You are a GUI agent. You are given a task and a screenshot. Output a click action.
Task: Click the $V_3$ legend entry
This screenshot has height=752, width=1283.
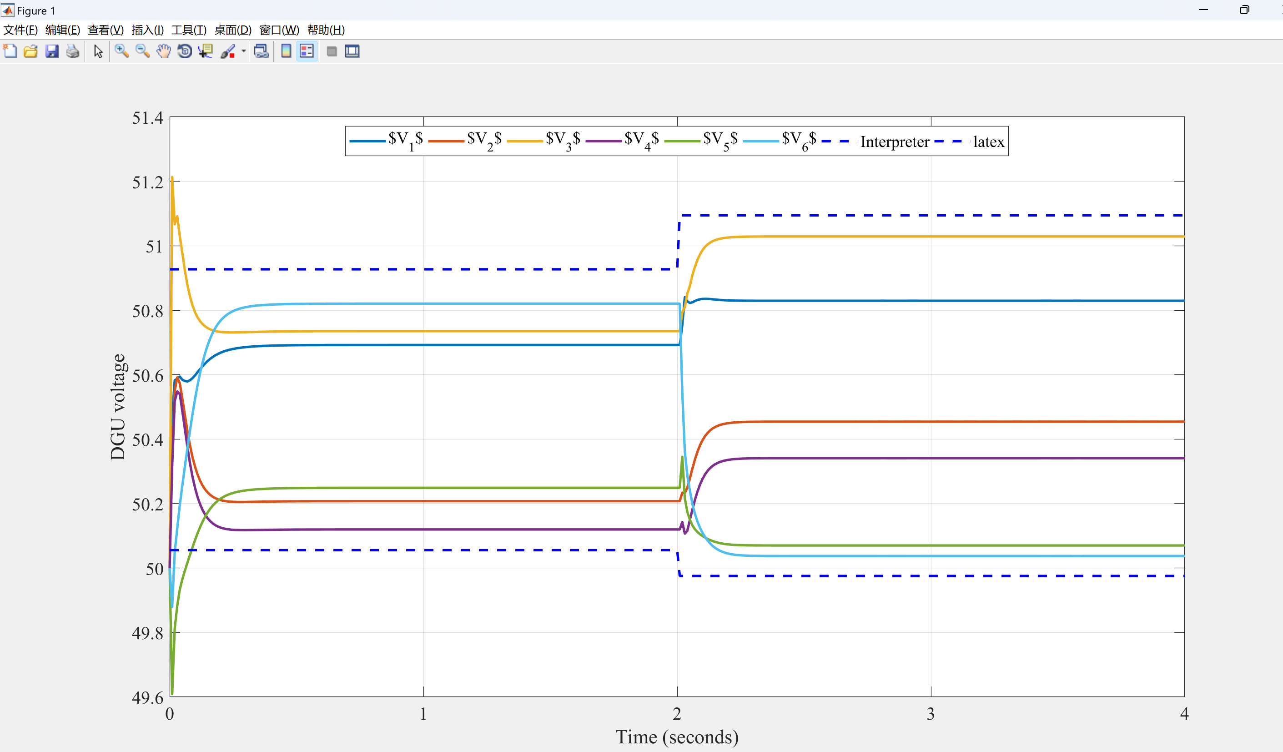click(544, 141)
